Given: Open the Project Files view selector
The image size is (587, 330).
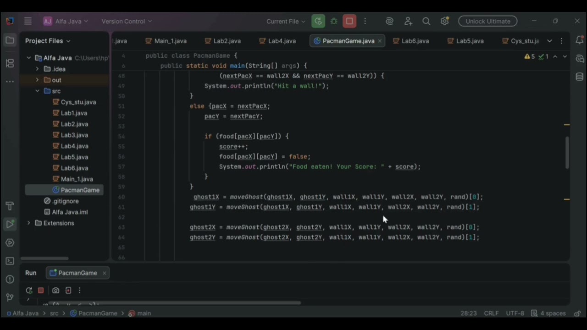Looking at the screenshot, I should [x=48, y=41].
